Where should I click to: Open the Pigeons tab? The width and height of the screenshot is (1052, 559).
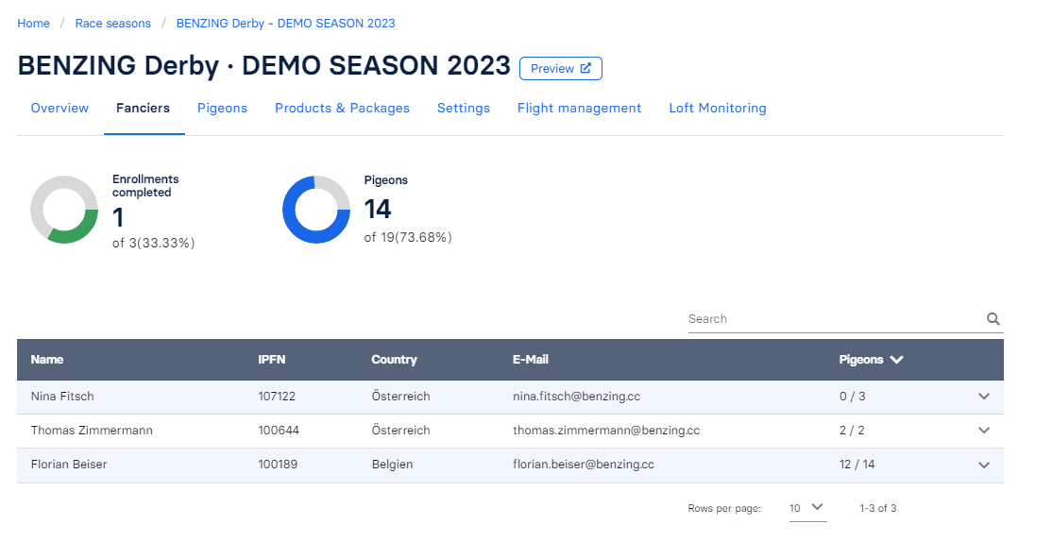pos(222,108)
